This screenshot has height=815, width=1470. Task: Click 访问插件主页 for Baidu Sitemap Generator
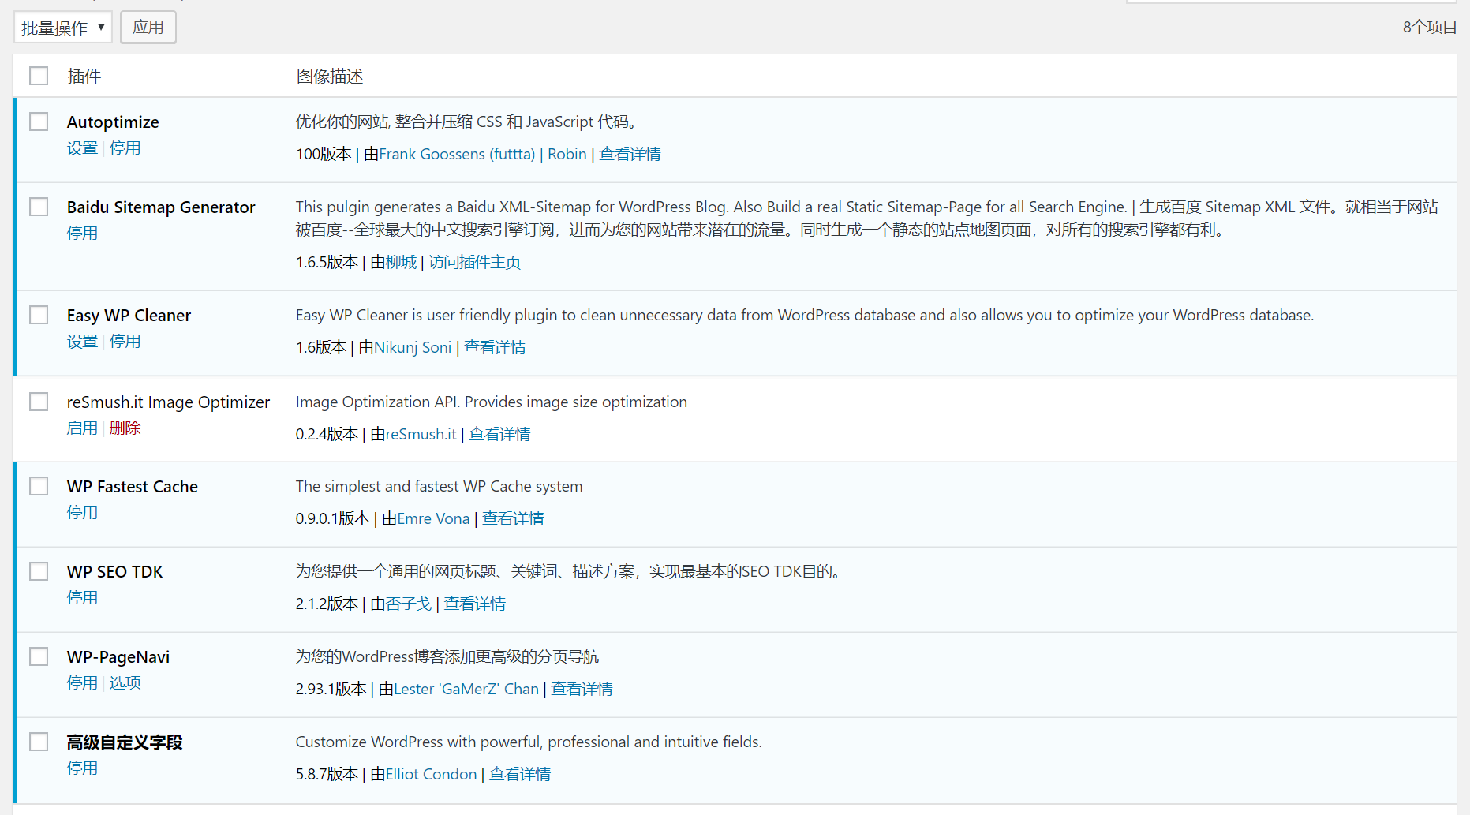pyautogui.click(x=475, y=263)
